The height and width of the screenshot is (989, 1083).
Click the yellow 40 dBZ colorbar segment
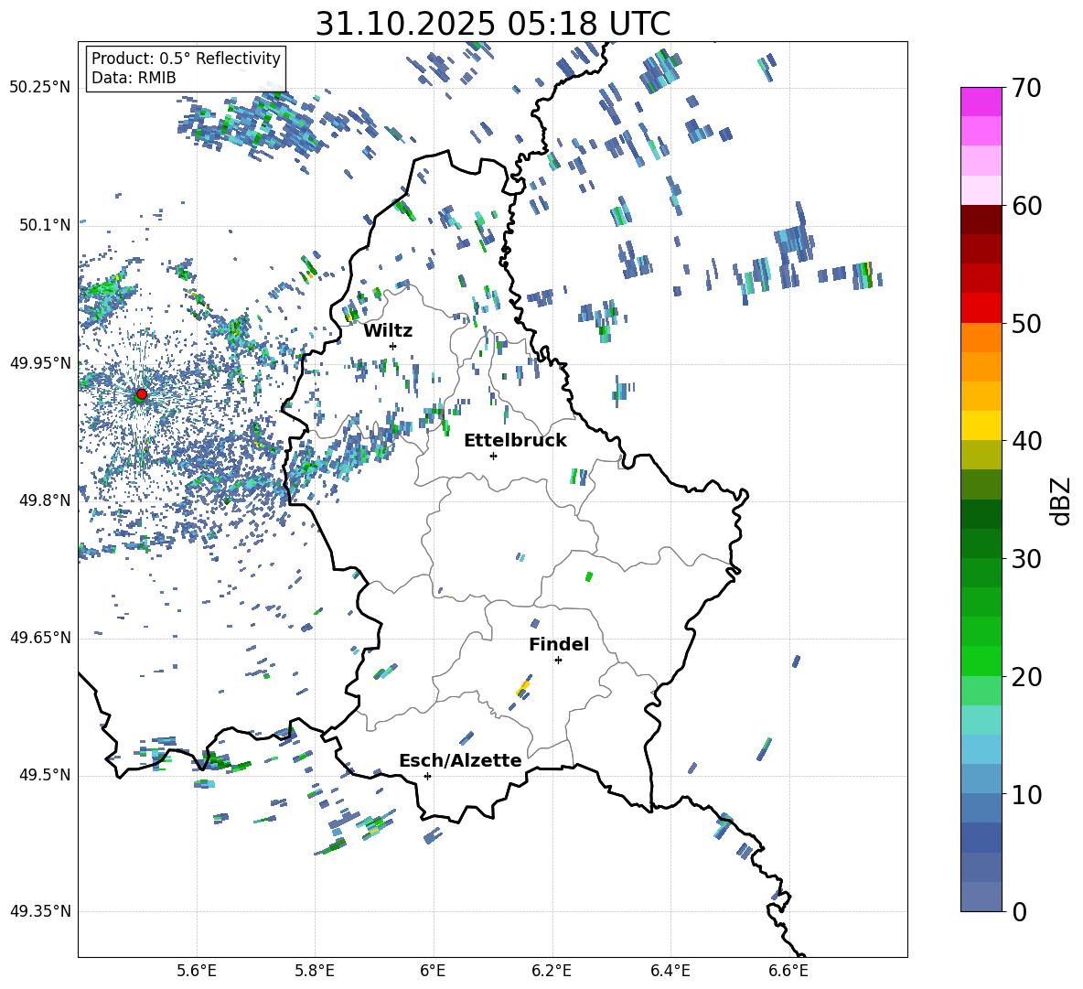981,425
